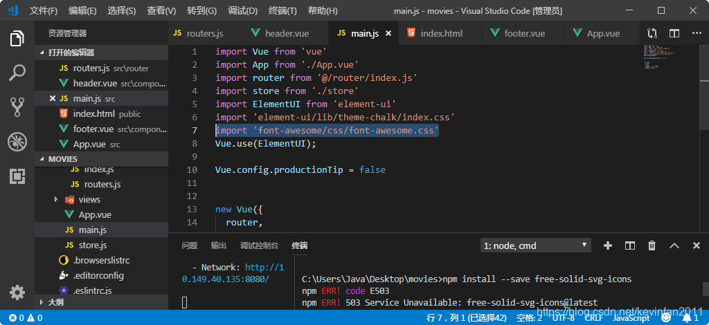Open the 查看(V) menu
Image resolution: width=709 pixels, height=325 pixels.
tap(161, 10)
